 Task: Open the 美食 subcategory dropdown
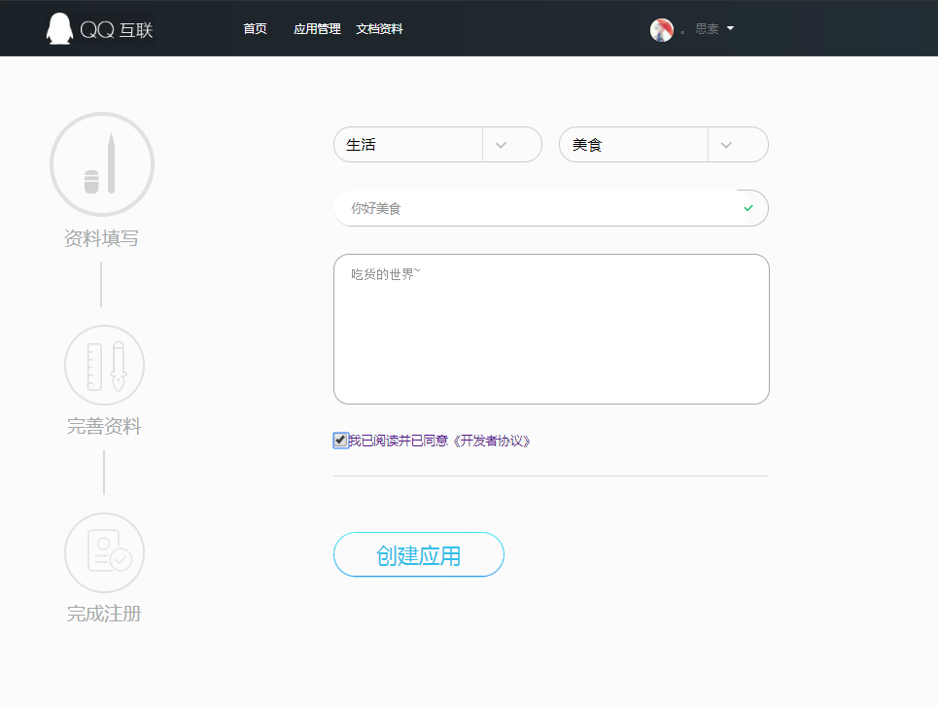point(664,144)
